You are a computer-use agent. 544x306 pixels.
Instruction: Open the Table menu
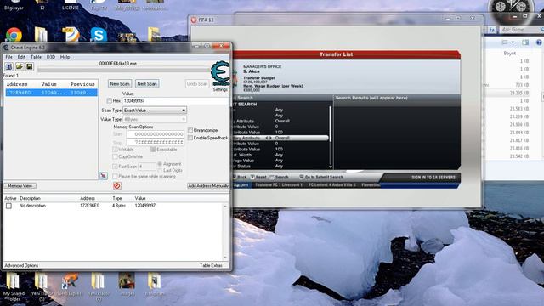pyautogui.click(x=36, y=57)
